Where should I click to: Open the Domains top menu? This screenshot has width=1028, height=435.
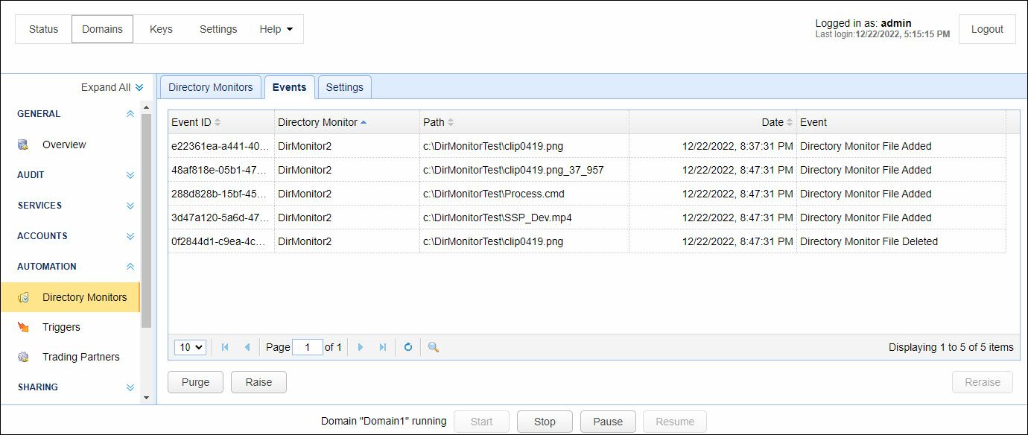coord(103,29)
